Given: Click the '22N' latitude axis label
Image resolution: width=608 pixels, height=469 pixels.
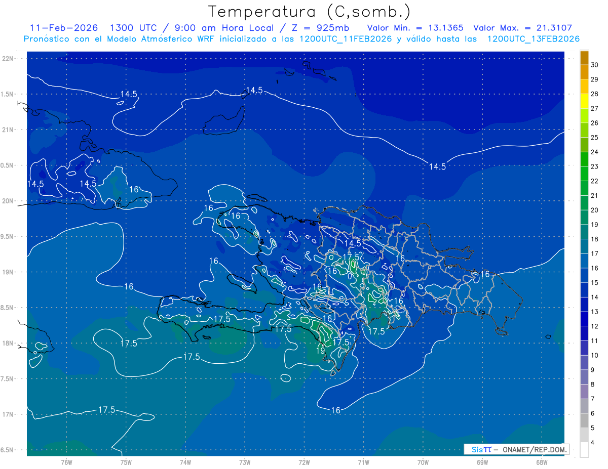Looking at the screenshot, I should [9, 59].
